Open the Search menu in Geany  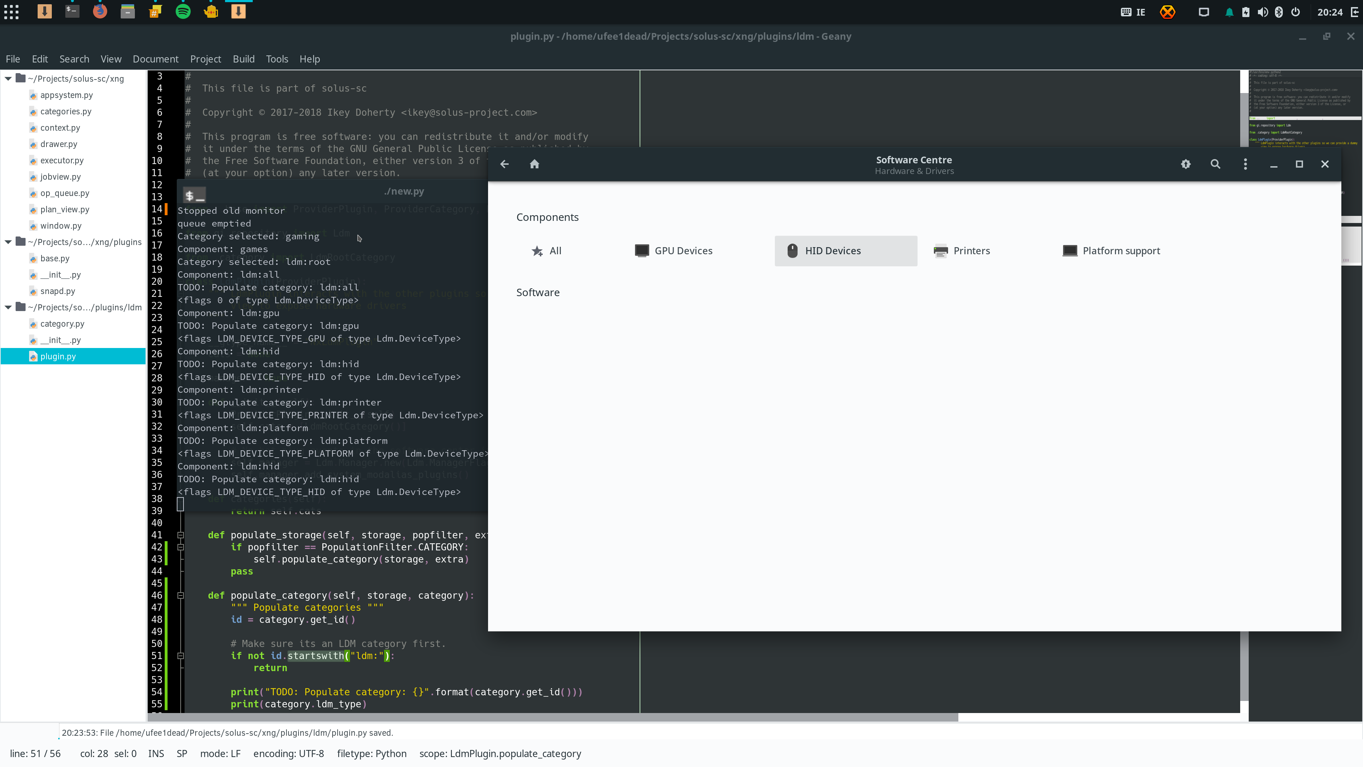pos(74,59)
